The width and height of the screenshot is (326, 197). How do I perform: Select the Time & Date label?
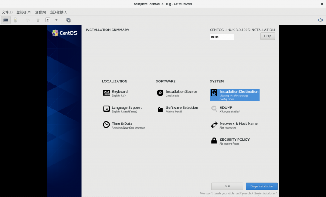pos(122,123)
